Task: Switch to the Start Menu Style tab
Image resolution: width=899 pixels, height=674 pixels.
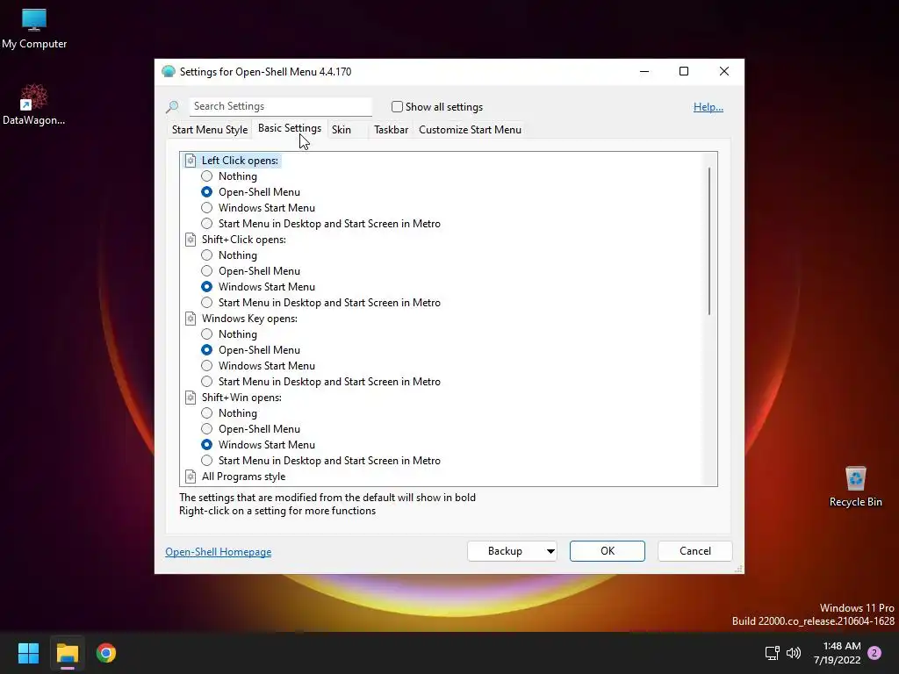Action: 210,130
